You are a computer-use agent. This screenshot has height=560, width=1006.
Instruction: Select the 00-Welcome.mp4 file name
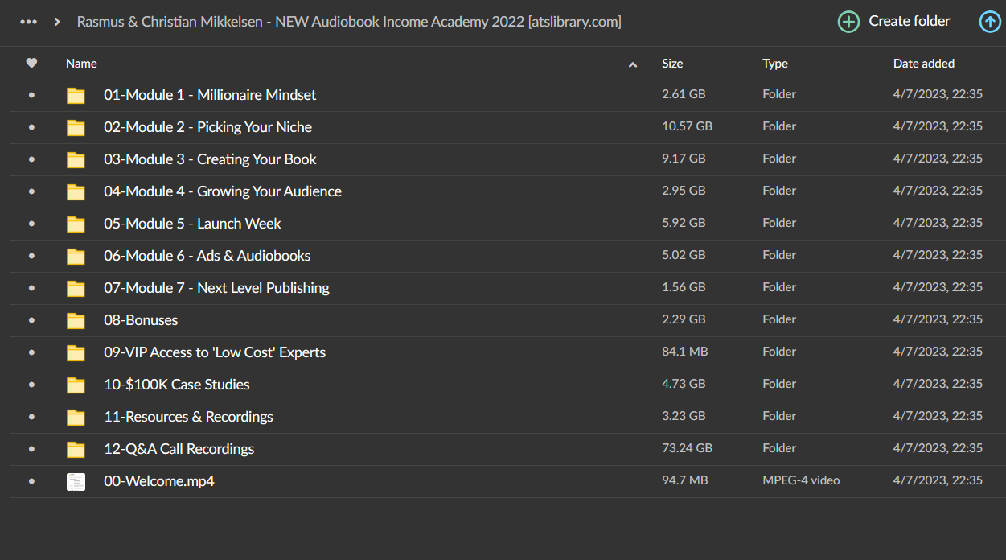tap(159, 481)
